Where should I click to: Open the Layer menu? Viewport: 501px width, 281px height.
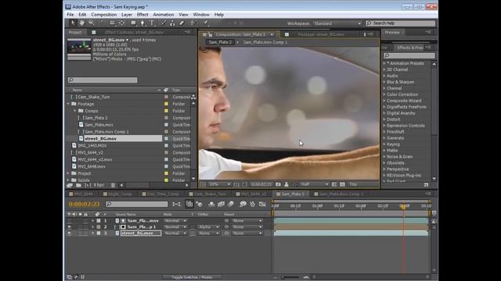(x=127, y=15)
